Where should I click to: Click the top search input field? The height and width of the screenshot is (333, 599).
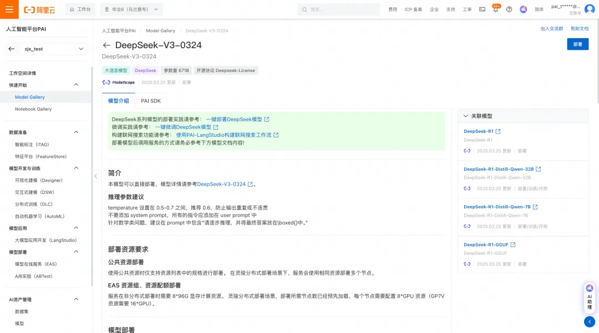click(339, 9)
